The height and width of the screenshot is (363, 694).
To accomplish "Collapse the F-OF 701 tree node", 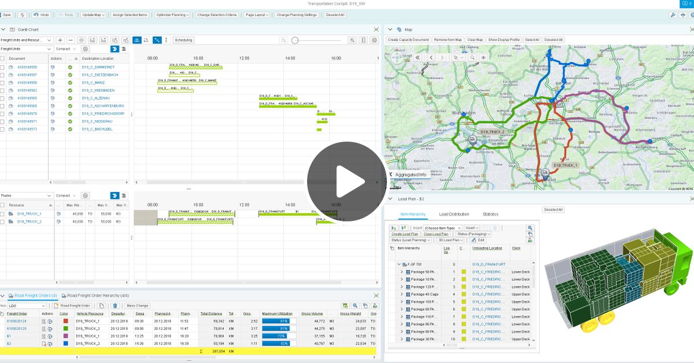I will (x=398, y=264).
